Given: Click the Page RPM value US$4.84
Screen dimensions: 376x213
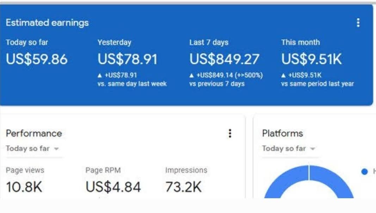Looking at the screenshot, I should click(x=113, y=187).
